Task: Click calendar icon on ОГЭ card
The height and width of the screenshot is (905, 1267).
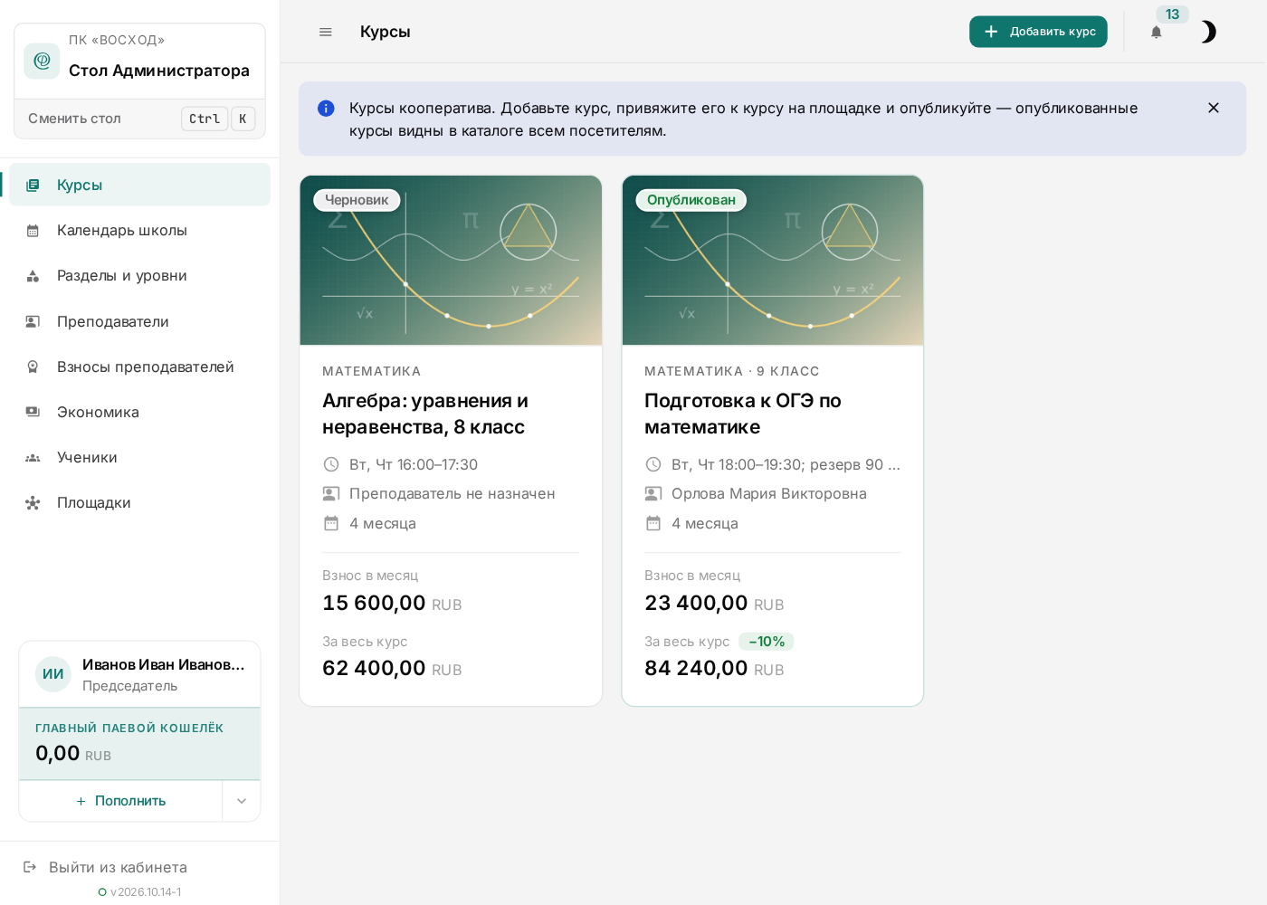Action: [653, 523]
